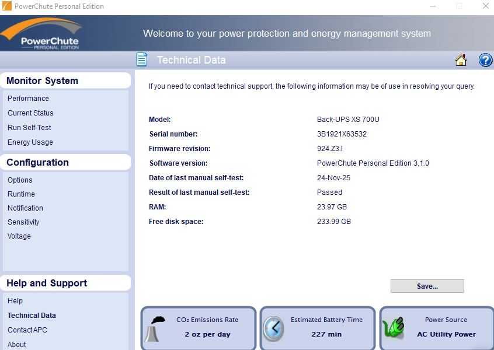Click the Monitor System section header
The height and width of the screenshot is (350, 494).
(65, 80)
